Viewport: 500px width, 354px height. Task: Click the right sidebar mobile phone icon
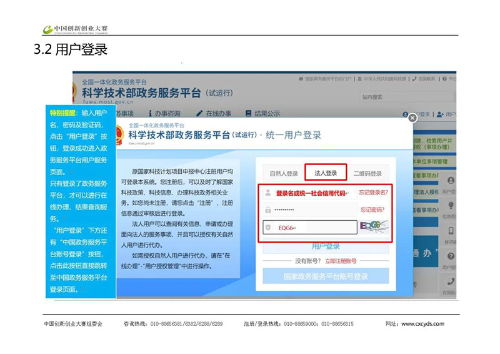(x=451, y=230)
